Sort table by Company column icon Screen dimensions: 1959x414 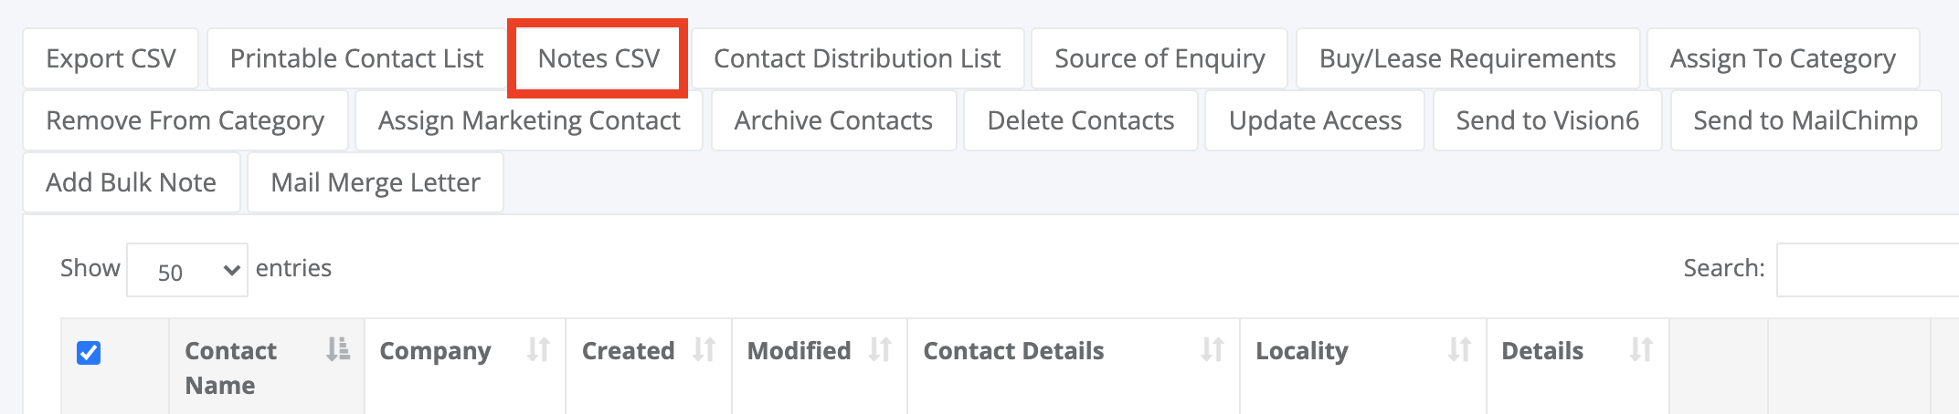(x=538, y=349)
